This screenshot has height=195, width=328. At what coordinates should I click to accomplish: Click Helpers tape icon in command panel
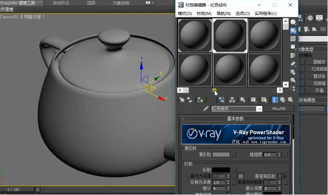point(314,29)
